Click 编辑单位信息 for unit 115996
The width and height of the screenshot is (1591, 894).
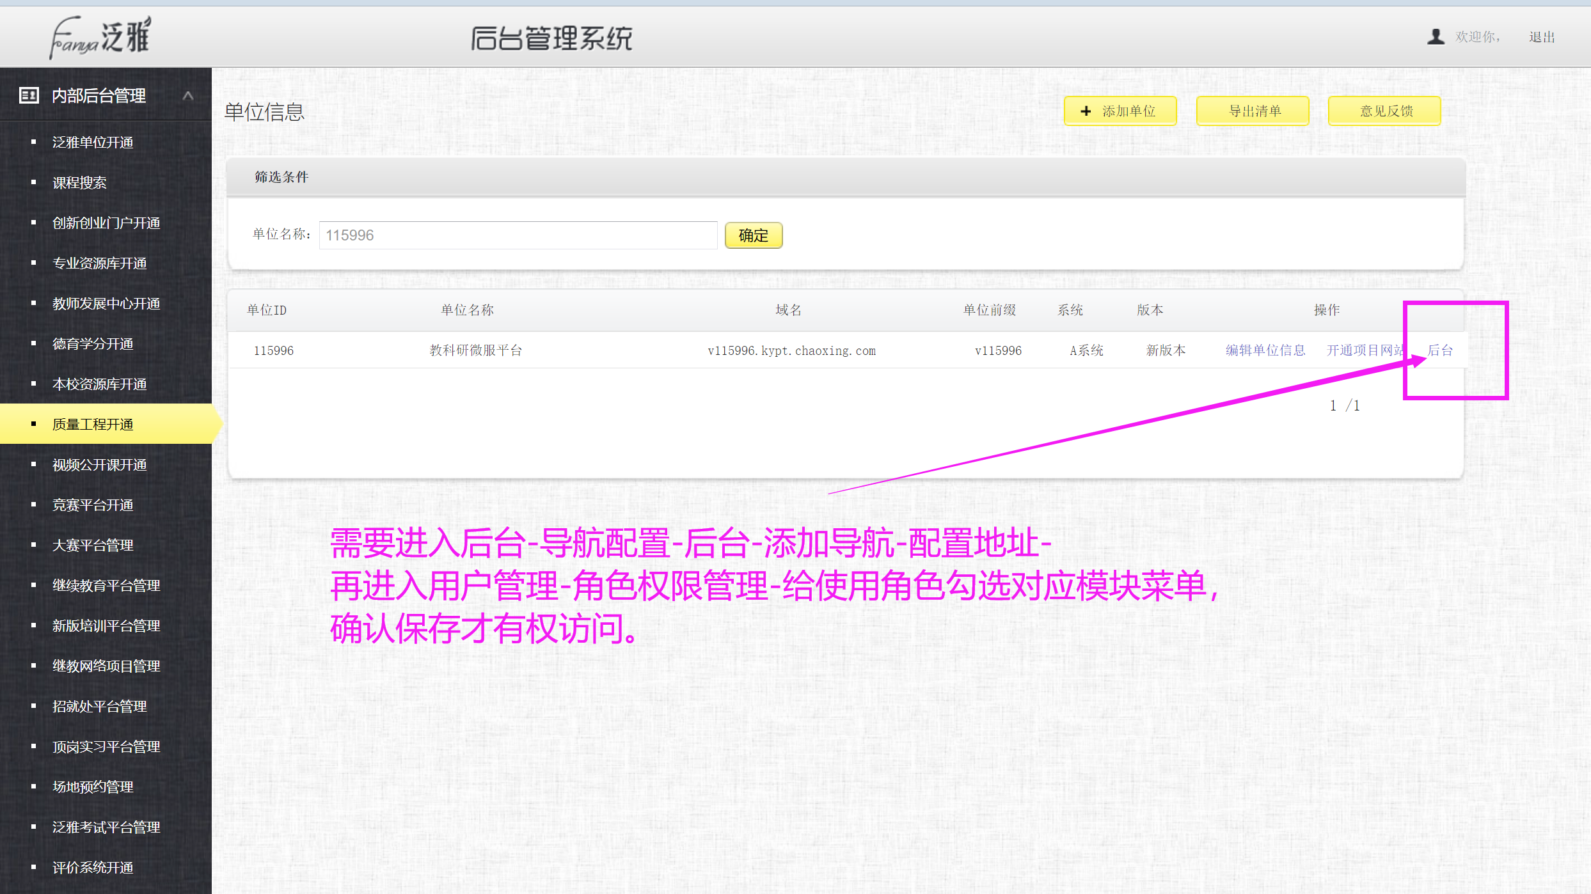pyautogui.click(x=1265, y=350)
